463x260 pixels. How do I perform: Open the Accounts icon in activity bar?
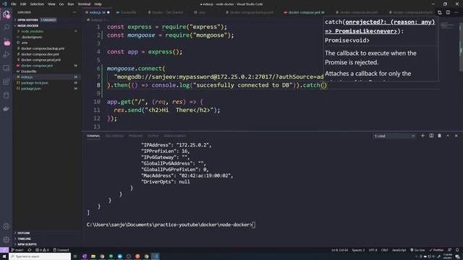(7, 226)
